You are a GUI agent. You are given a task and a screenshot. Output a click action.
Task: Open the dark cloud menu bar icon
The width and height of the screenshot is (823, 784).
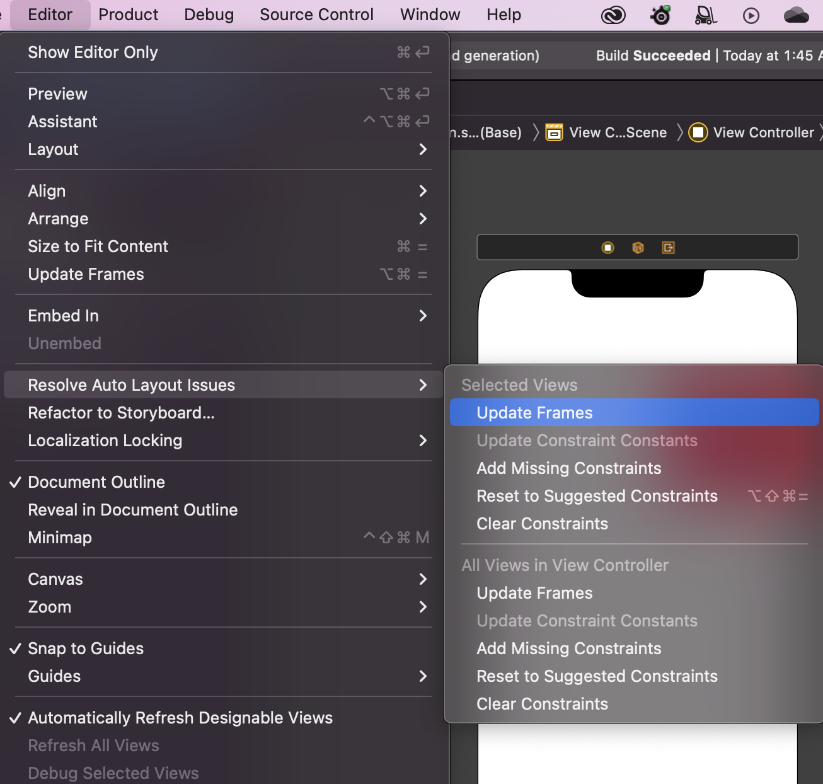pos(797,15)
